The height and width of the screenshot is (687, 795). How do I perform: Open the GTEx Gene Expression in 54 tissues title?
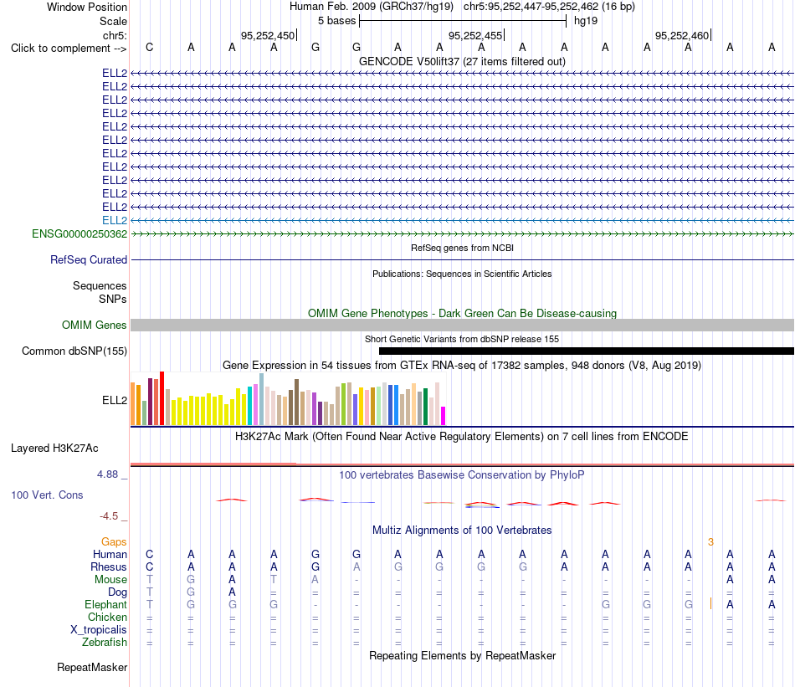point(462,365)
